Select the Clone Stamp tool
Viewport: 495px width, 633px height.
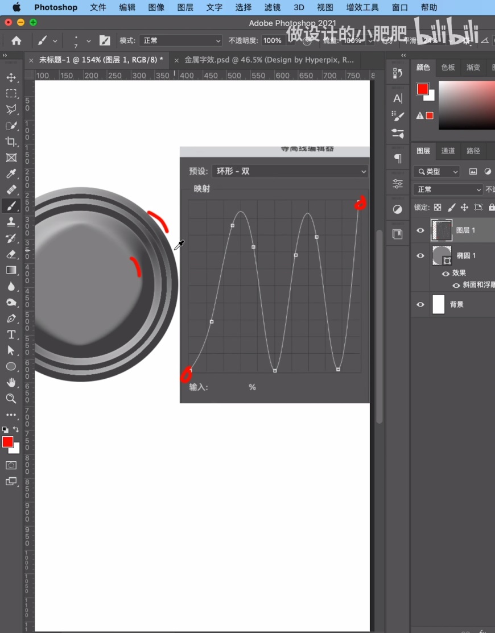click(x=11, y=222)
